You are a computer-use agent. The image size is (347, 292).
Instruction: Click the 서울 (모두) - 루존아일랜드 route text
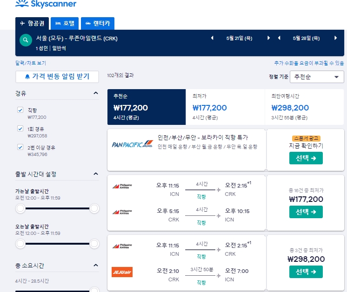point(77,38)
